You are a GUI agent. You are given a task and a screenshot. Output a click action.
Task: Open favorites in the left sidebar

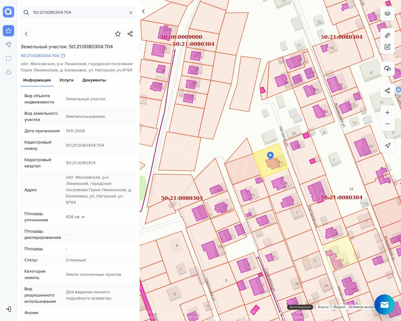[8, 31]
